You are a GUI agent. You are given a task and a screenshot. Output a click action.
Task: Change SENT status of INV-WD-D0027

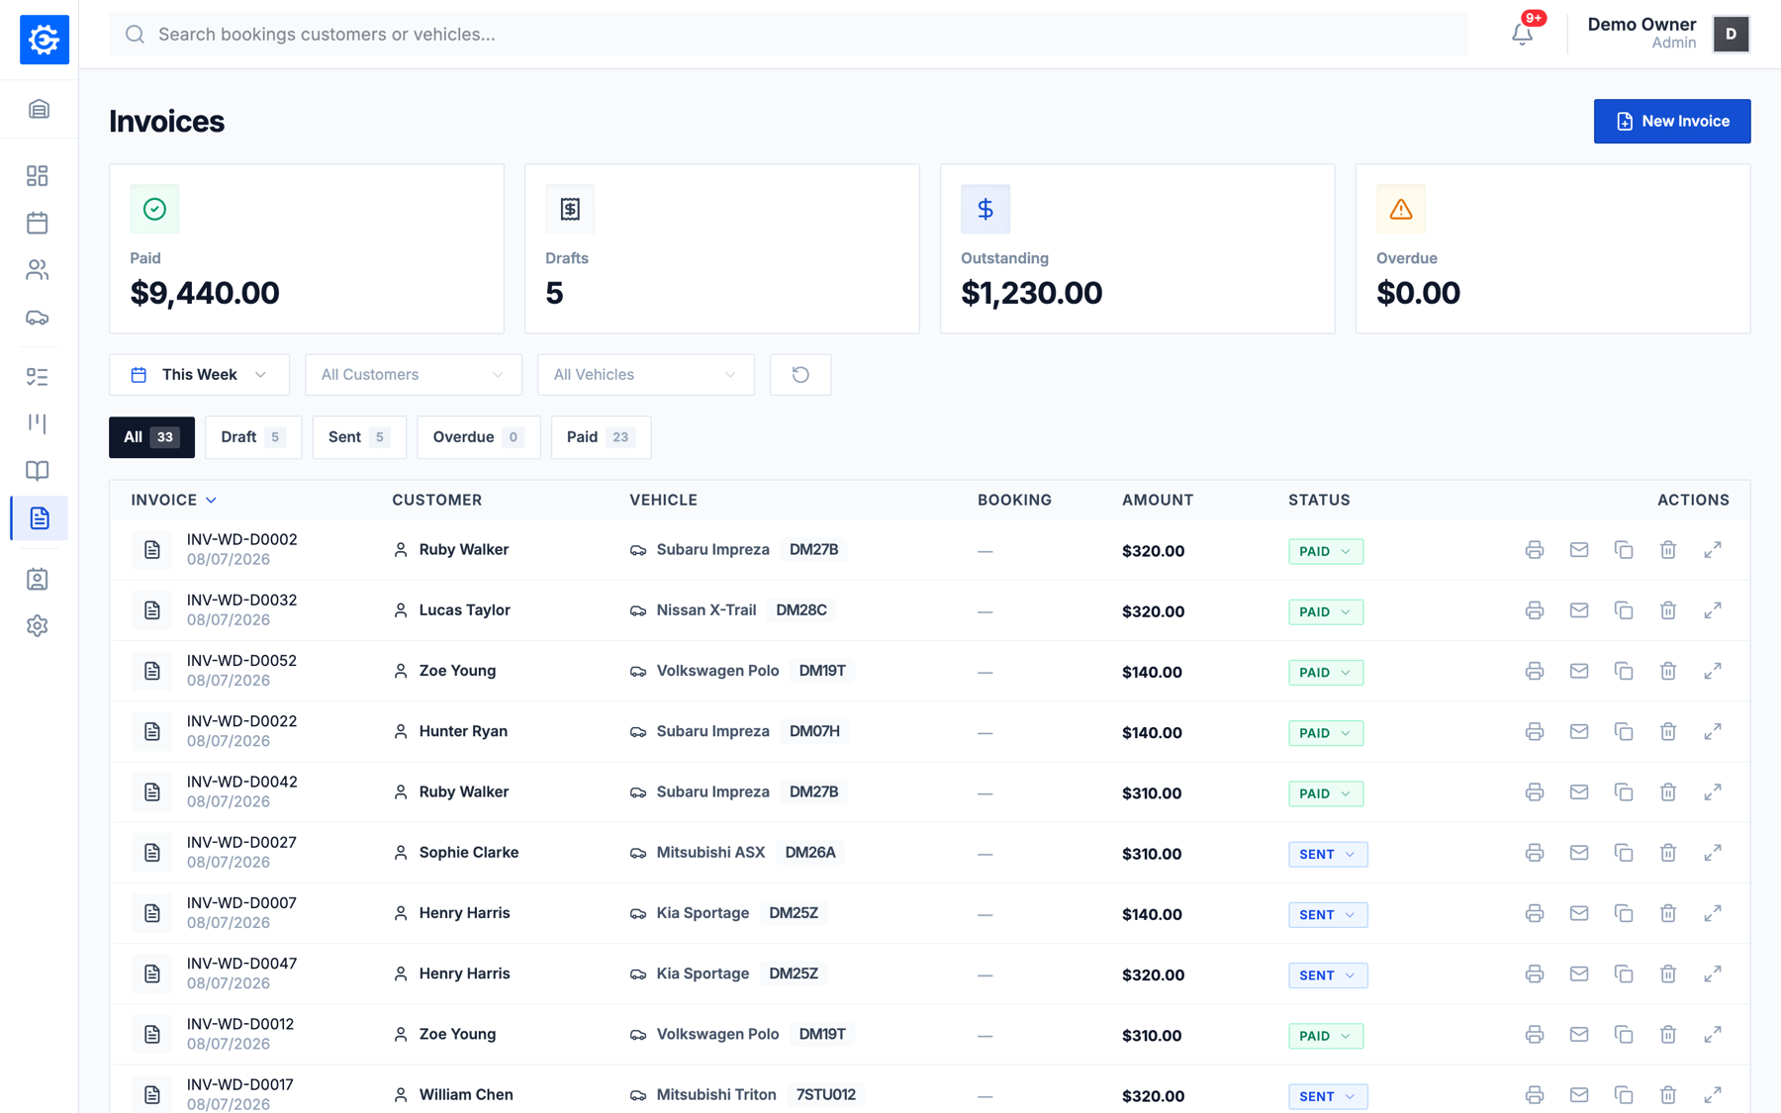pos(1327,854)
